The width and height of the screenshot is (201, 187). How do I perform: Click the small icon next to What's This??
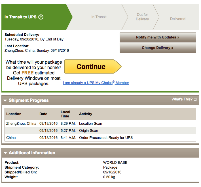click(195, 99)
